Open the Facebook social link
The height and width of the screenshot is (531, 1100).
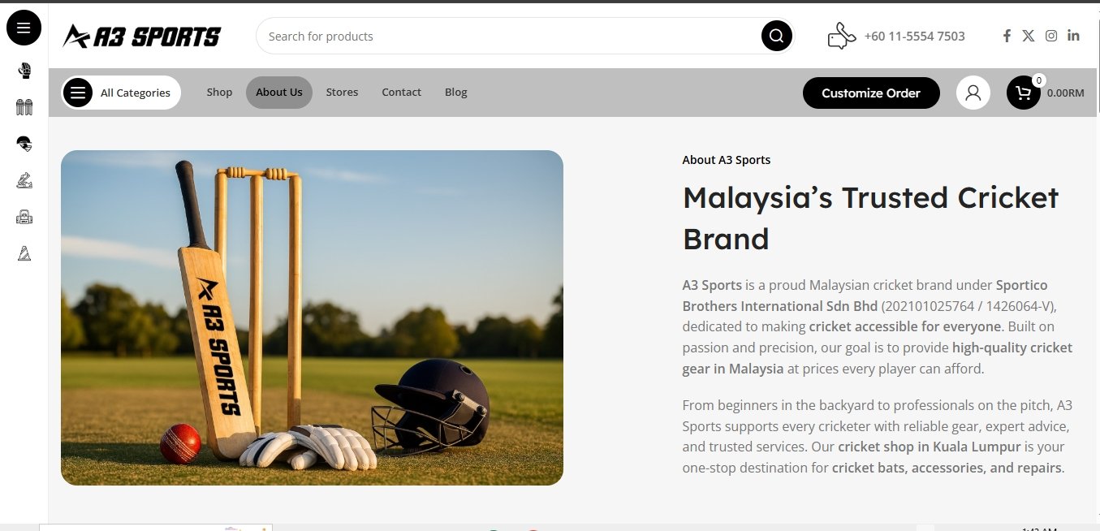pyautogui.click(x=1007, y=36)
